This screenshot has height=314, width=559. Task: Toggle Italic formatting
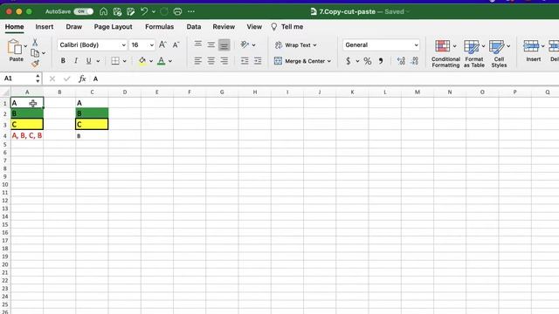point(76,61)
